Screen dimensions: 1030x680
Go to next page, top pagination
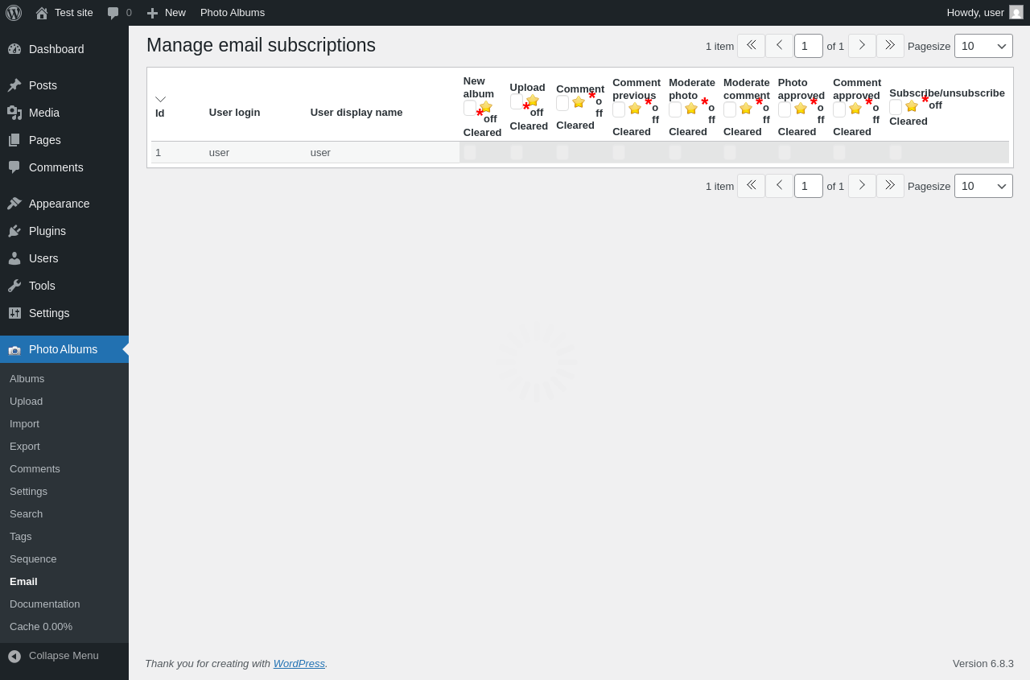point(862,46)
